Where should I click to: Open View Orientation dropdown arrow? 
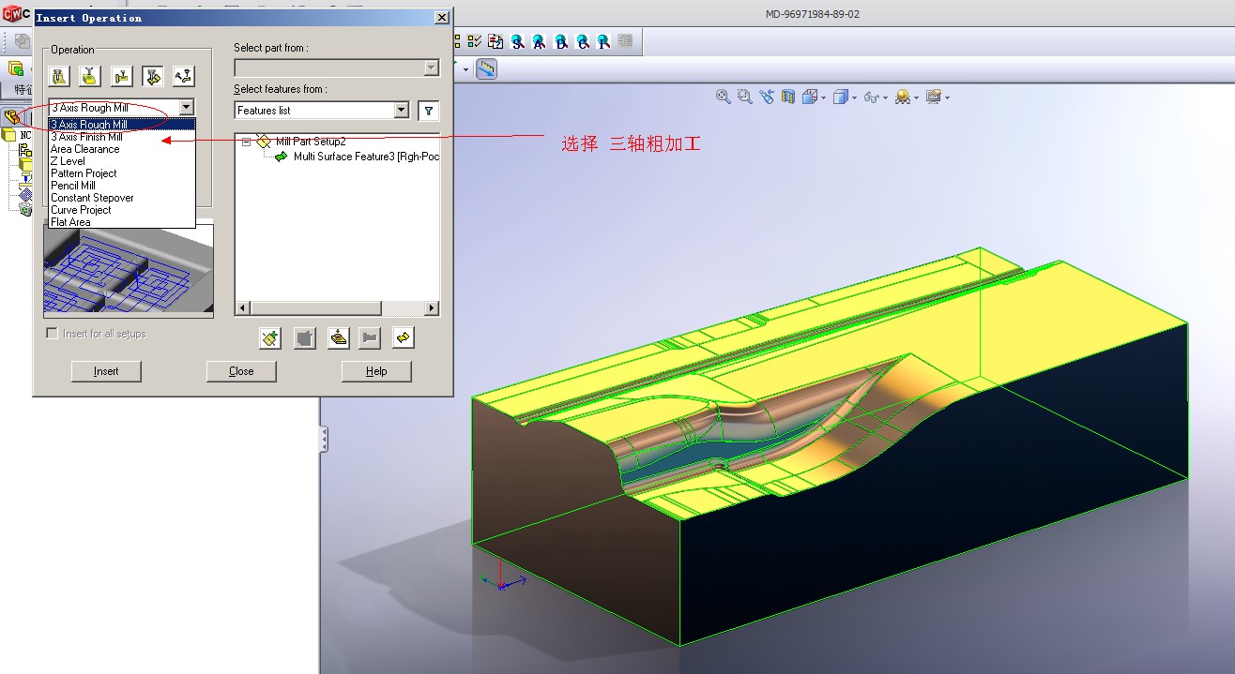(823, 97)
